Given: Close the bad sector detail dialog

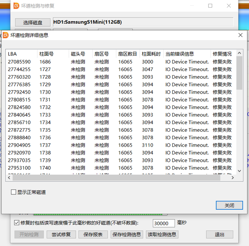Looking at the screenshot, I should [x=240, y=35].
